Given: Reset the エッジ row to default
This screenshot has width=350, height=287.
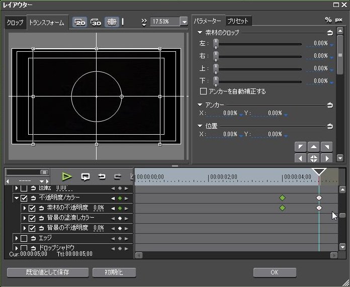Looking at the screenshot, I should 33,238.
